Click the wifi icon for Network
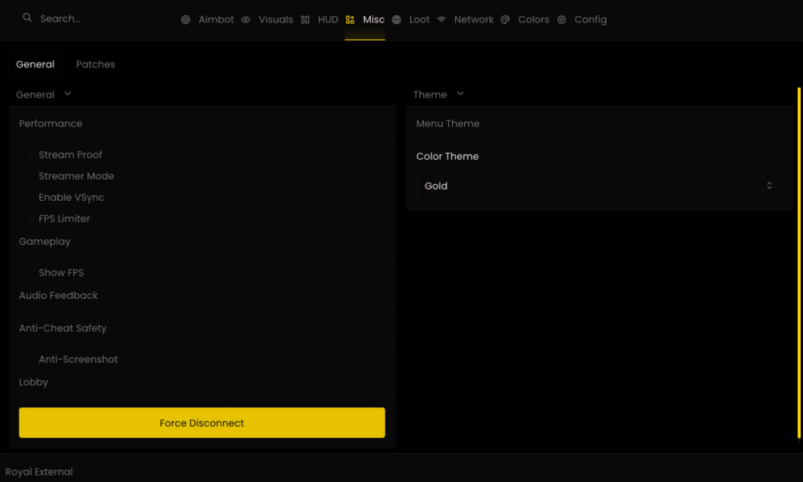 (x=442, y=19)
